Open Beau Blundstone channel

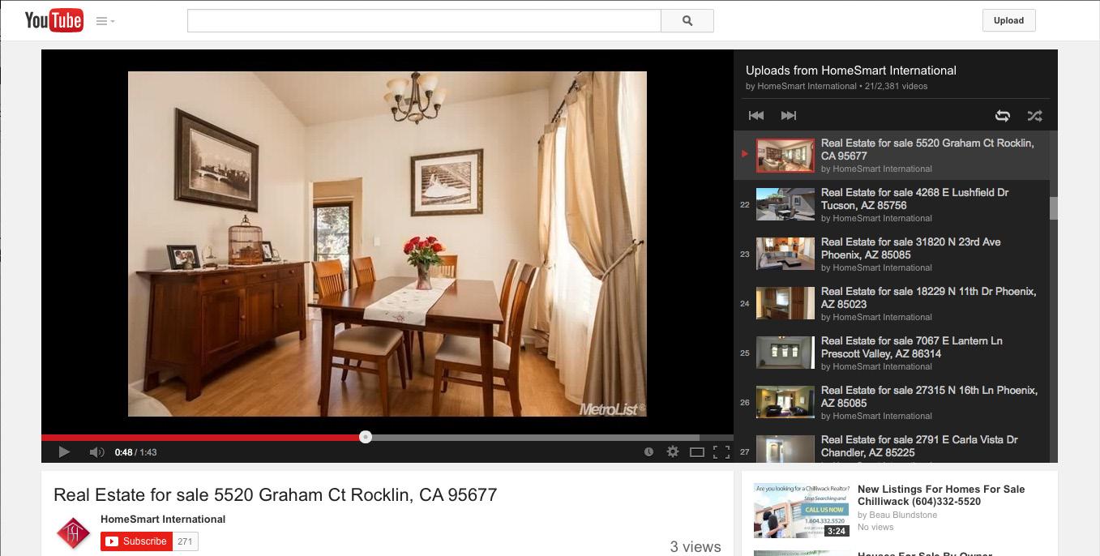[903, 515]
